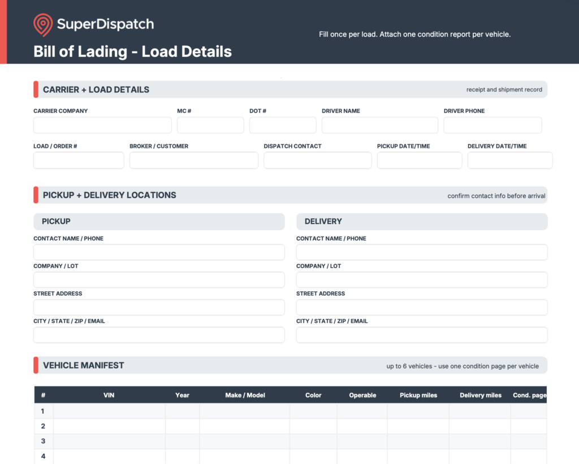This screenshot has width=579, height=464.
Task: Click the 'Fill once per load' instruction text
Action: 414,34
